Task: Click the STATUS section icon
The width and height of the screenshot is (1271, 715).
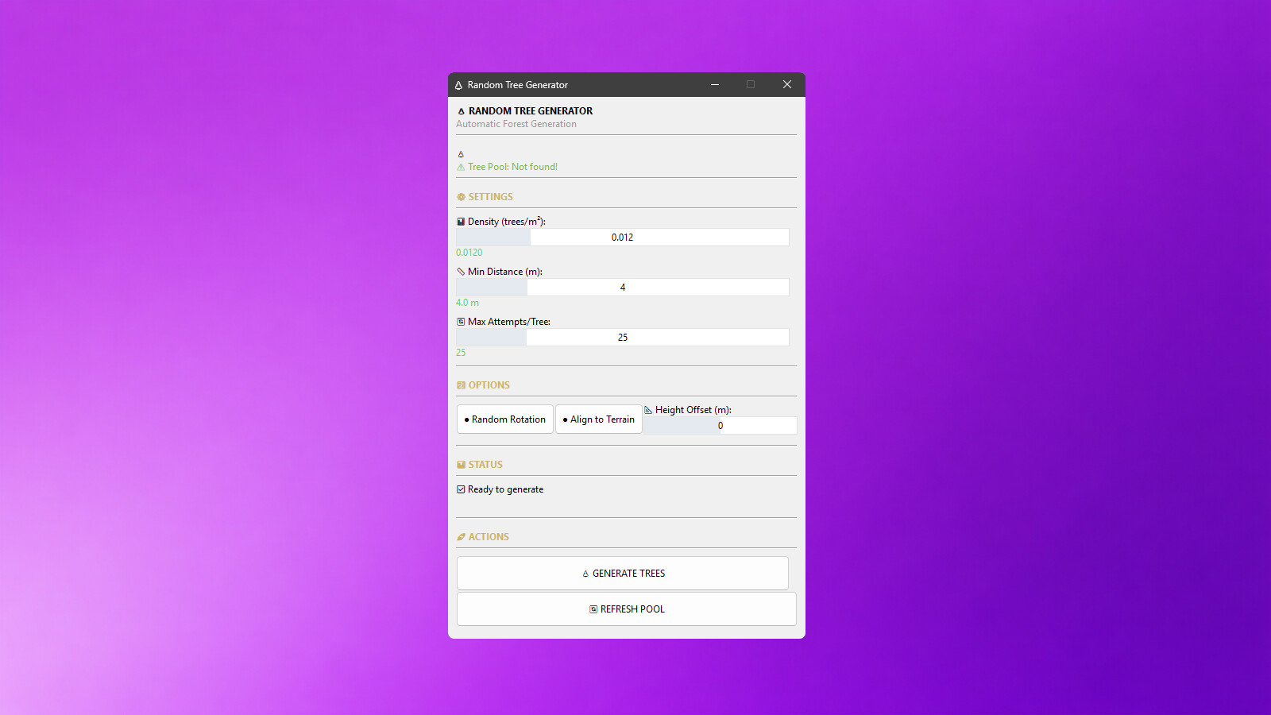Action: pos(461,465)
